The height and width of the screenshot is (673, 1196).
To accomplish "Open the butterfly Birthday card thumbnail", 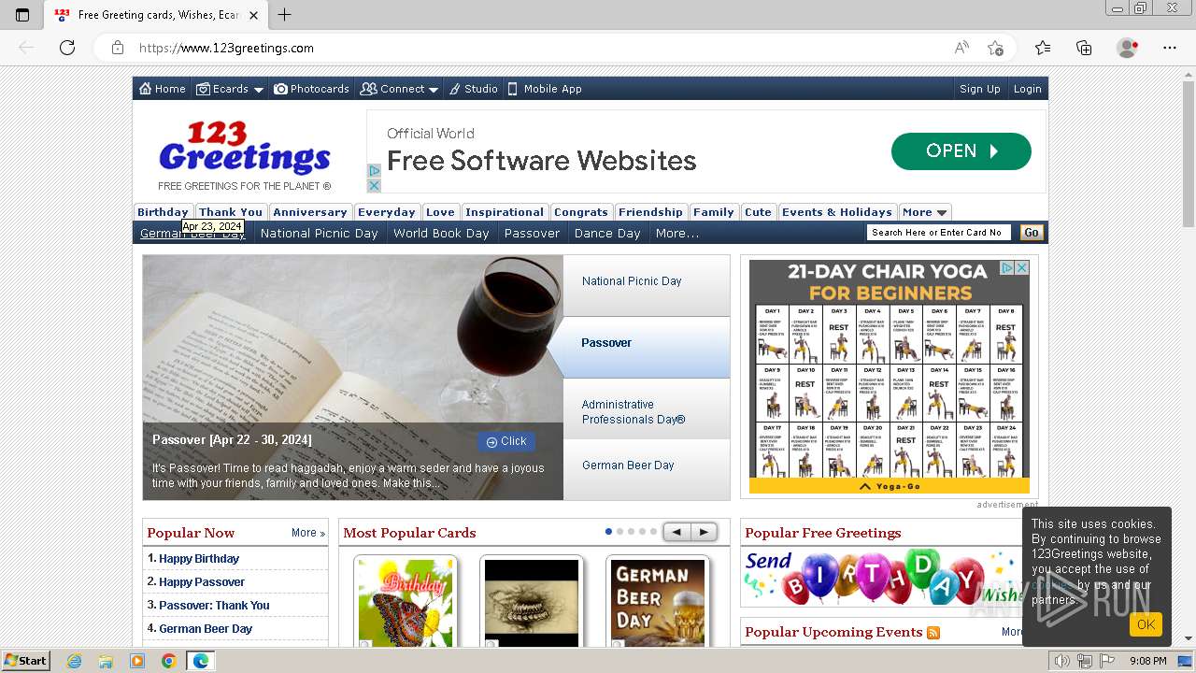I will pyautogui.click(x=406, y=601).
